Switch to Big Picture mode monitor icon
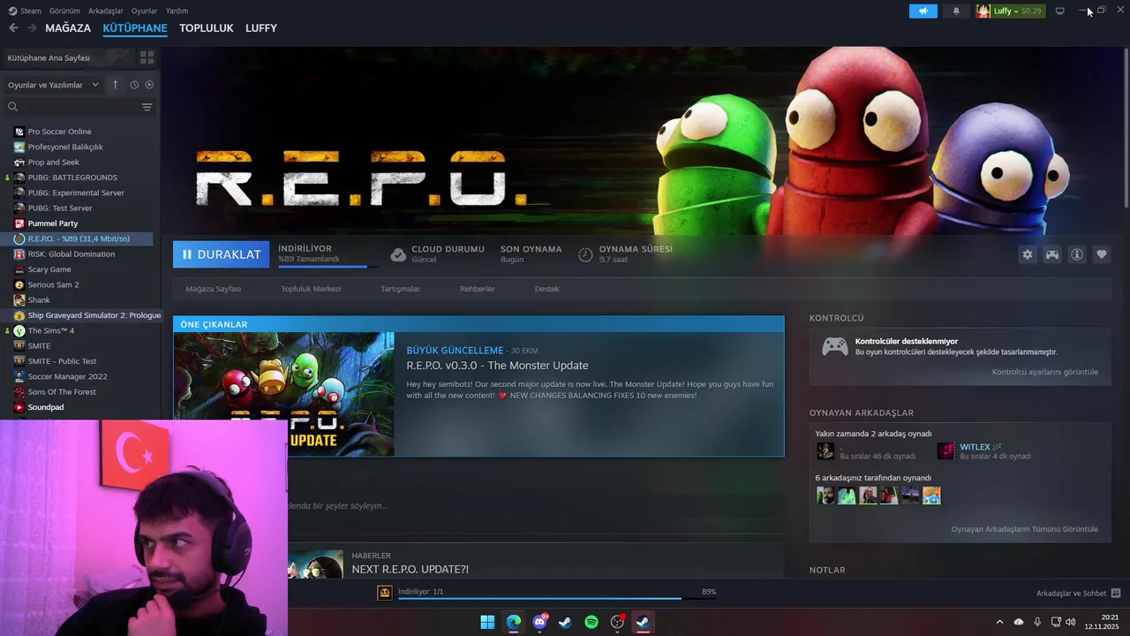Screen dimensions: 1130x636 click(1060, 11)
